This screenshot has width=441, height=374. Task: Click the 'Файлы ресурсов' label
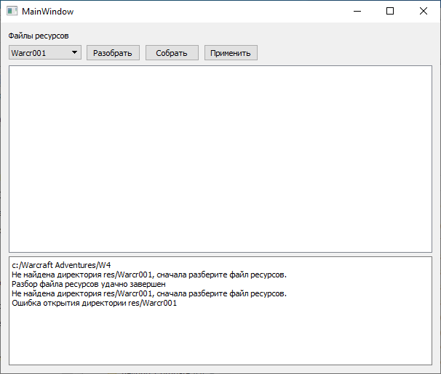[x=39, y=36]
